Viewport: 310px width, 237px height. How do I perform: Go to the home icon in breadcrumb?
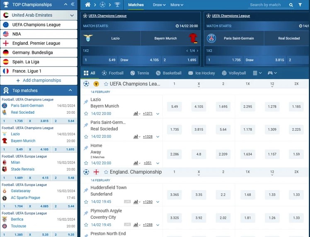(88, 5)
